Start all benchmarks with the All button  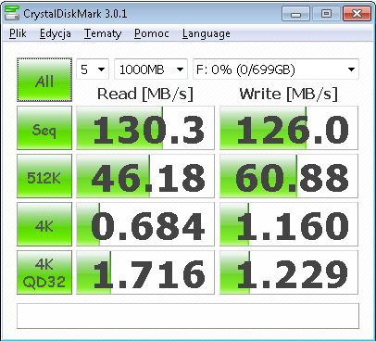[44, 80]
